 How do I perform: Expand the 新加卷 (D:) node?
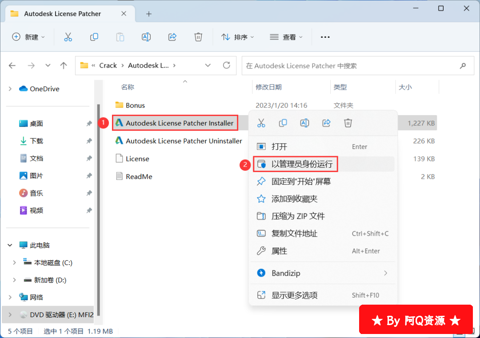click(14, 280)
